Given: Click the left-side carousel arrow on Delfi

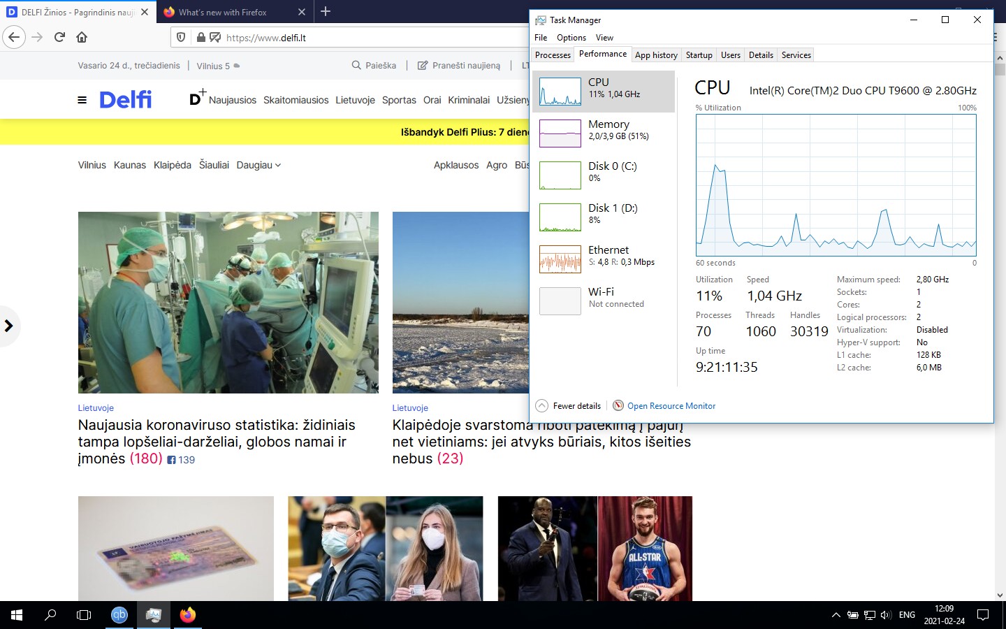Looking at the screenshot, I should point(9,326).
